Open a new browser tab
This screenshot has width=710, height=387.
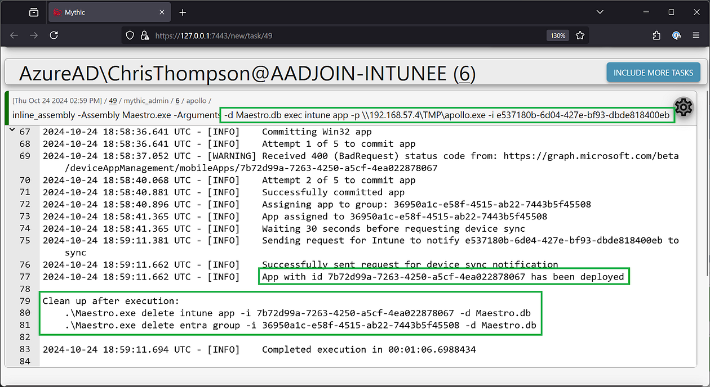pos(183,12)
